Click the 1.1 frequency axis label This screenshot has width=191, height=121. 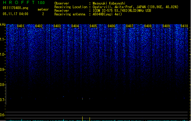pyautogui.click(x=2, y=39)
